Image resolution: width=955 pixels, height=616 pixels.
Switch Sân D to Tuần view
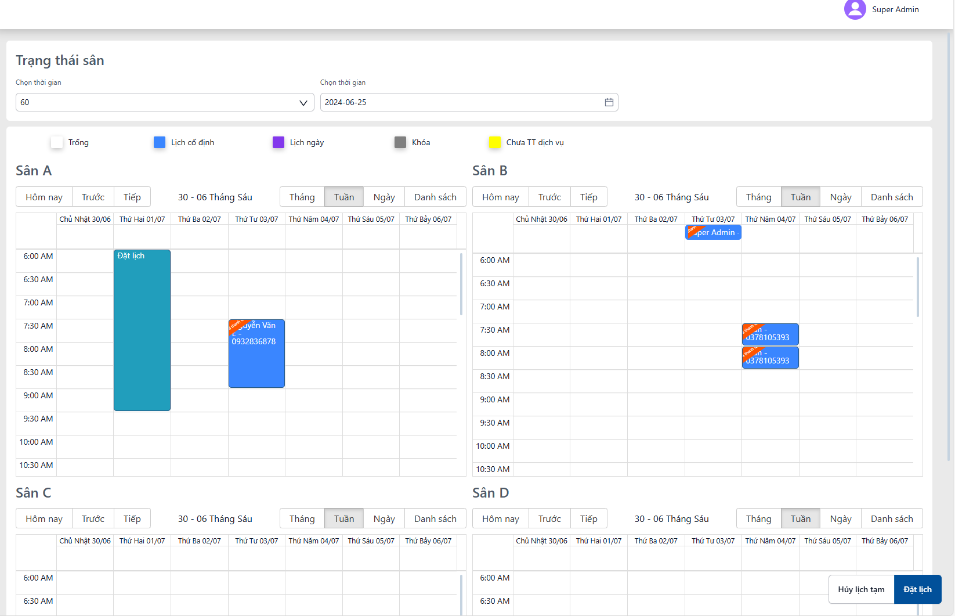pos(801,518)
